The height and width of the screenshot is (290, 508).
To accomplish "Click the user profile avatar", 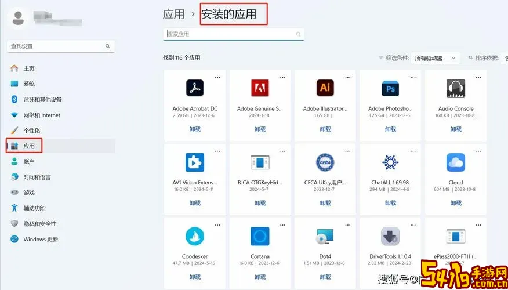I will tap(18, 18).
